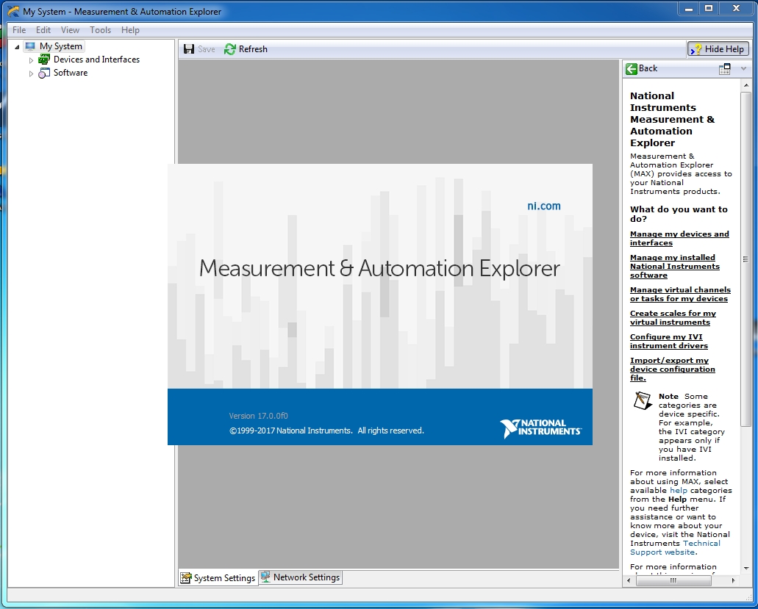
Task: Click help pane horizontal scrollbar thumb
Action: point(673,580)
